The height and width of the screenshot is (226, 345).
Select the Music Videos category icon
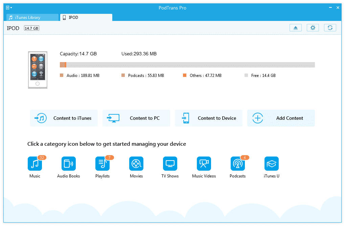[204, 164]
